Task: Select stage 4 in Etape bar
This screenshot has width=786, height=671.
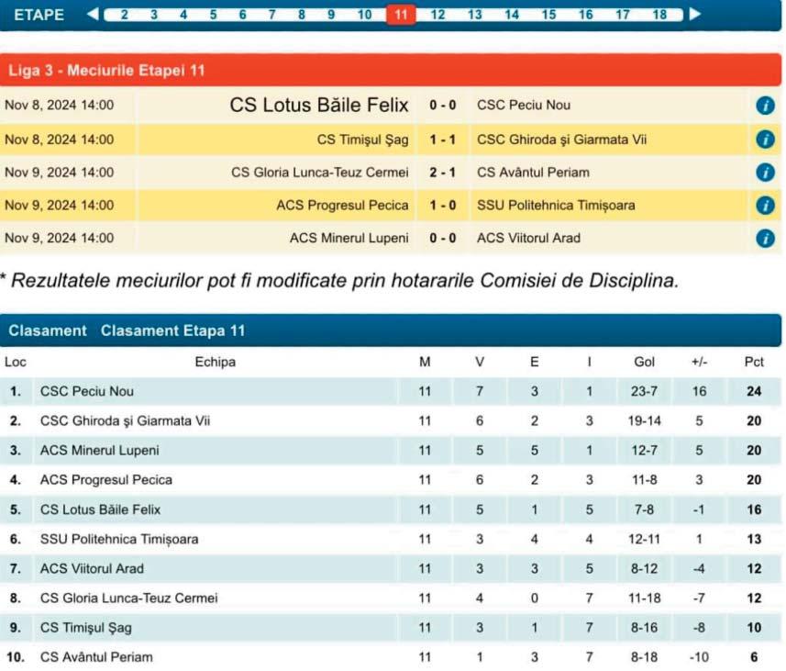Action: point(183,15)
